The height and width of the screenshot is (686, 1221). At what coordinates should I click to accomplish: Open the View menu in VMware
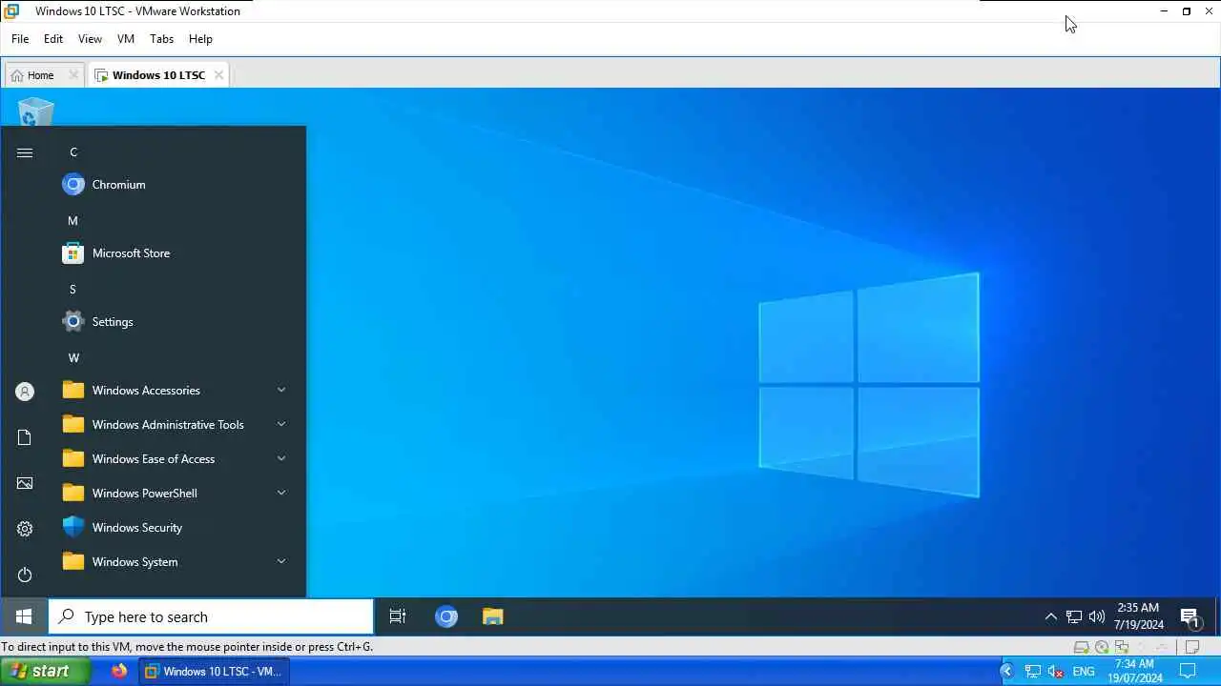point(90,39)
